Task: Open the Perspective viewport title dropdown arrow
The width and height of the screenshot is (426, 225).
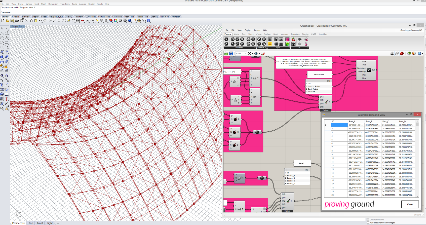Action: [24, 26]
